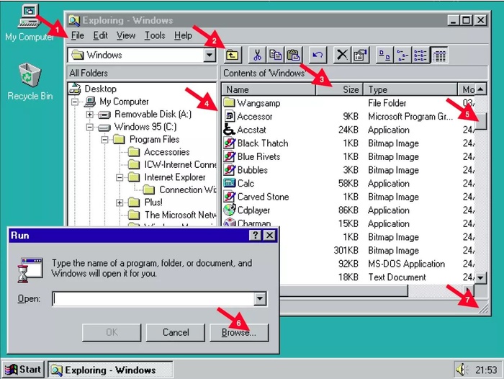Expand the Plus! folder tree node
The image size is (504, 379).
coord(119,202)
